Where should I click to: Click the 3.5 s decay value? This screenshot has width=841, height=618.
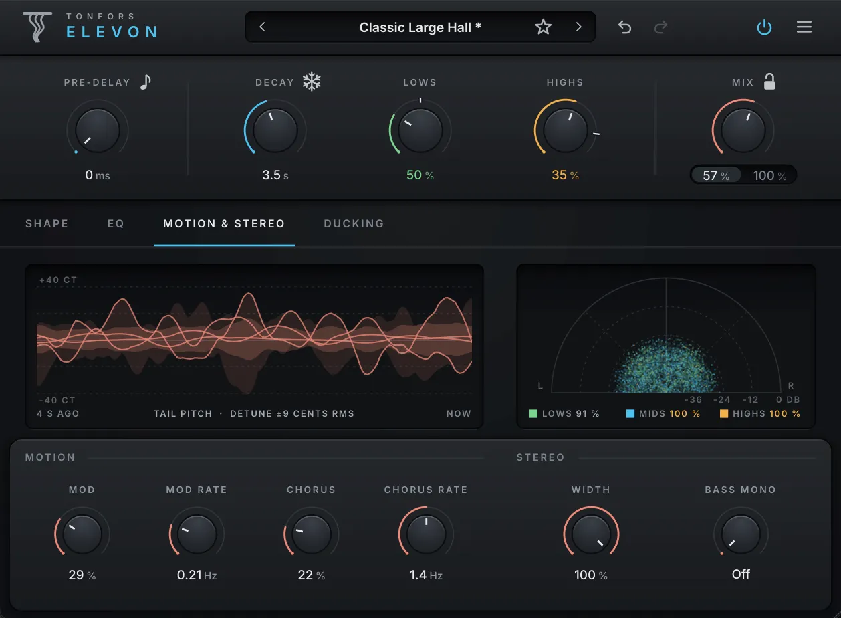coord(275,175)
